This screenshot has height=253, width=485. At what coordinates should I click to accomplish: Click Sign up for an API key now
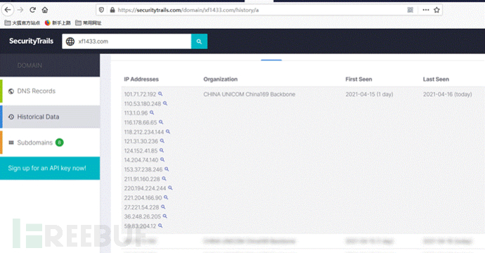pos(50,168)
